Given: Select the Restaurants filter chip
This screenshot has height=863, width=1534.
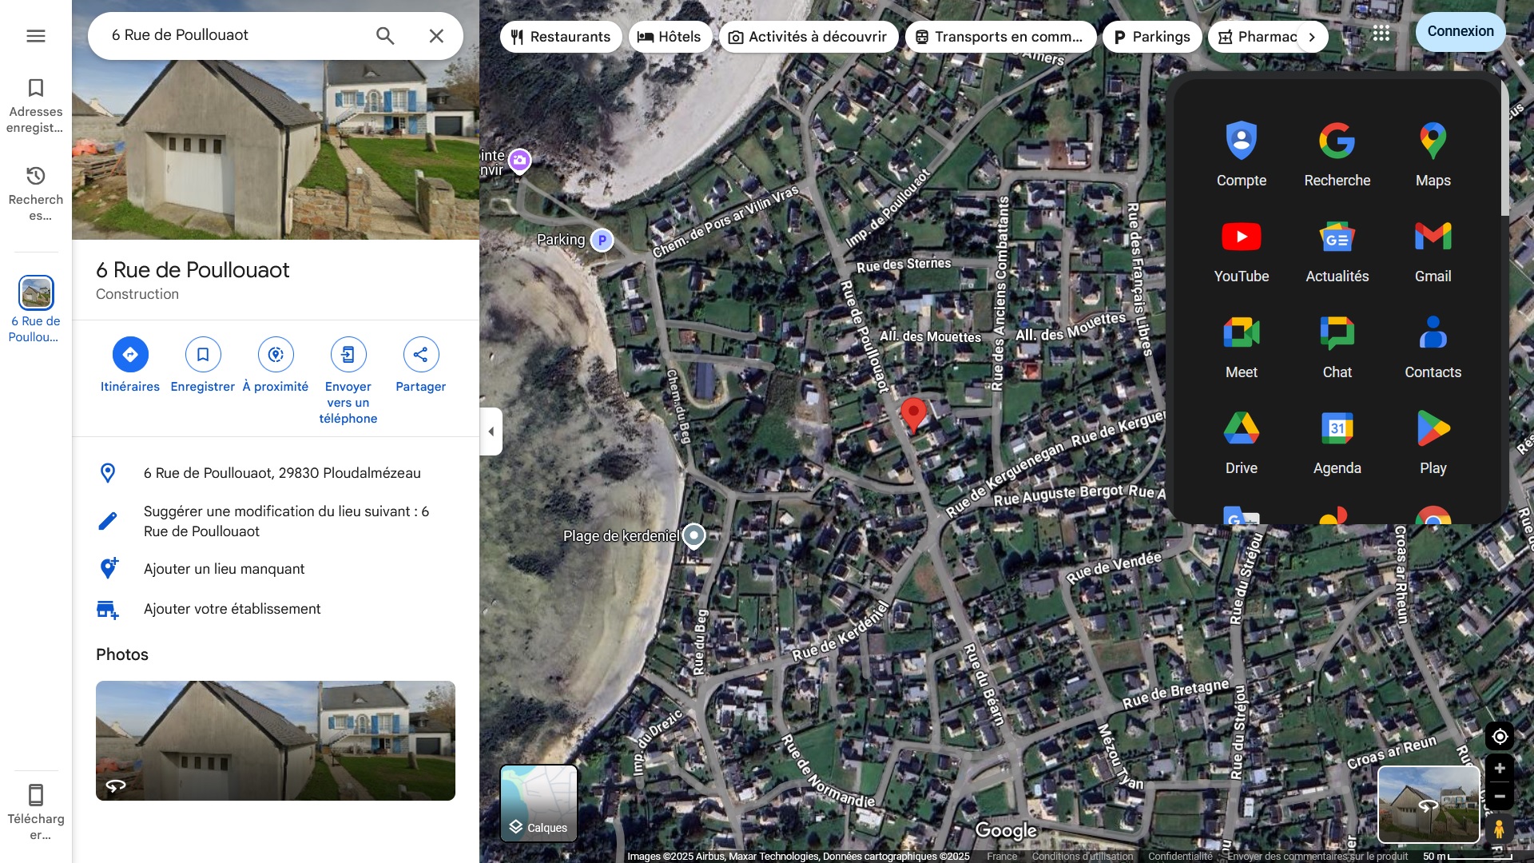Looking at the screenshot, I should (561, 37).
